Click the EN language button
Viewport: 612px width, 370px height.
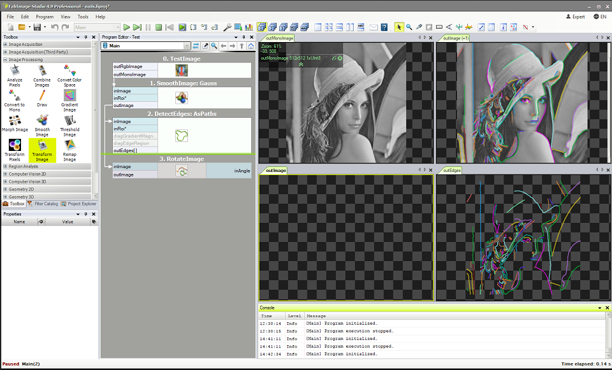600,17
